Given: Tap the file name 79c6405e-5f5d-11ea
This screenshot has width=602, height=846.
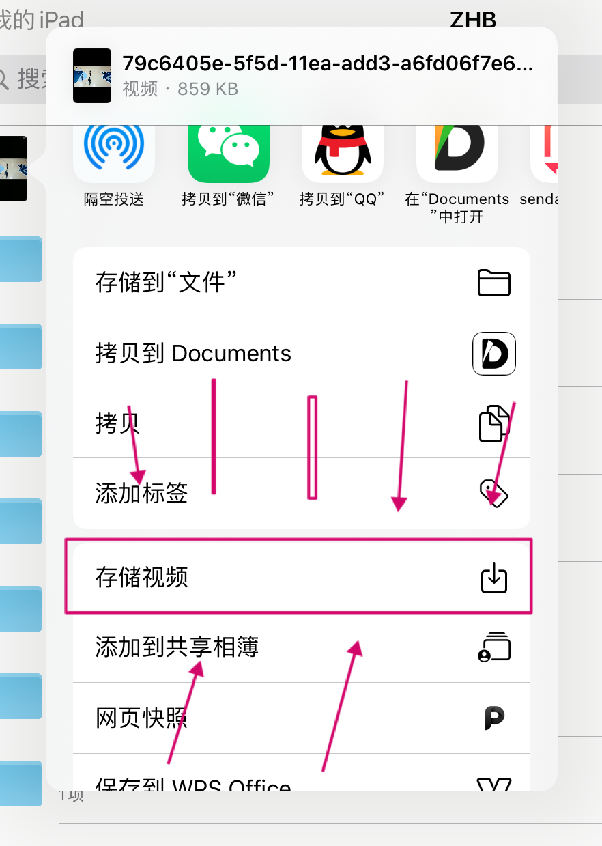Looking at the screenshot, I should [x=328, y=64].
